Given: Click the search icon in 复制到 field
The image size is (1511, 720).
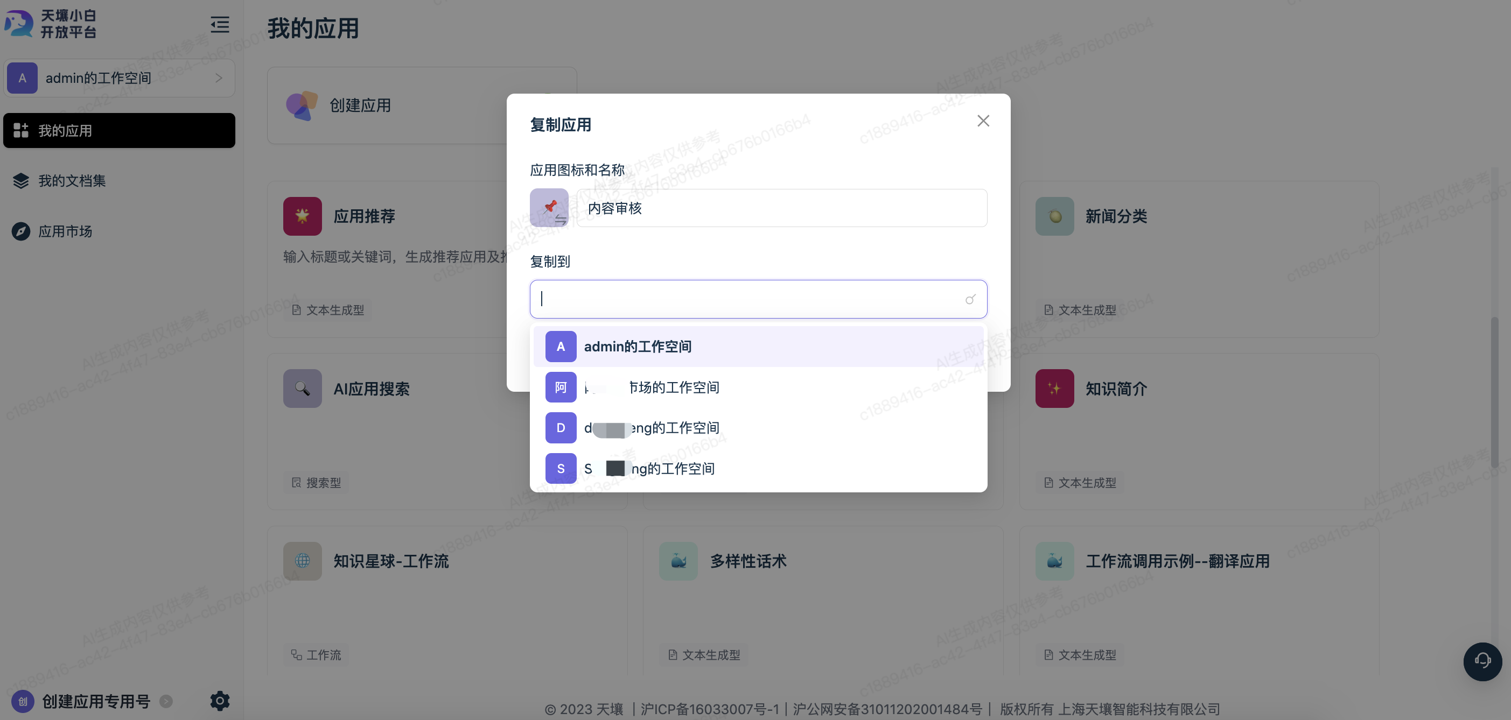Looking at the screenshot, I should 970,299.
